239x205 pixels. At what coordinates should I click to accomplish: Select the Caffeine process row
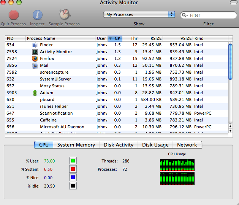click(117, 120)
